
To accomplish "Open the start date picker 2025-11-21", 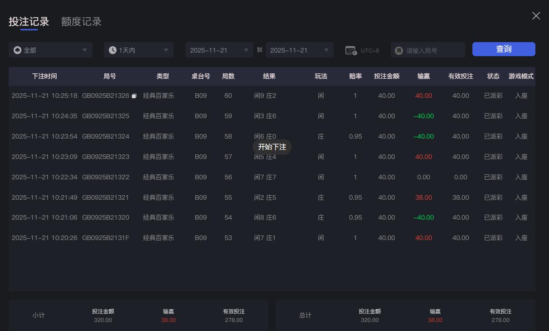I will [219, 50].
